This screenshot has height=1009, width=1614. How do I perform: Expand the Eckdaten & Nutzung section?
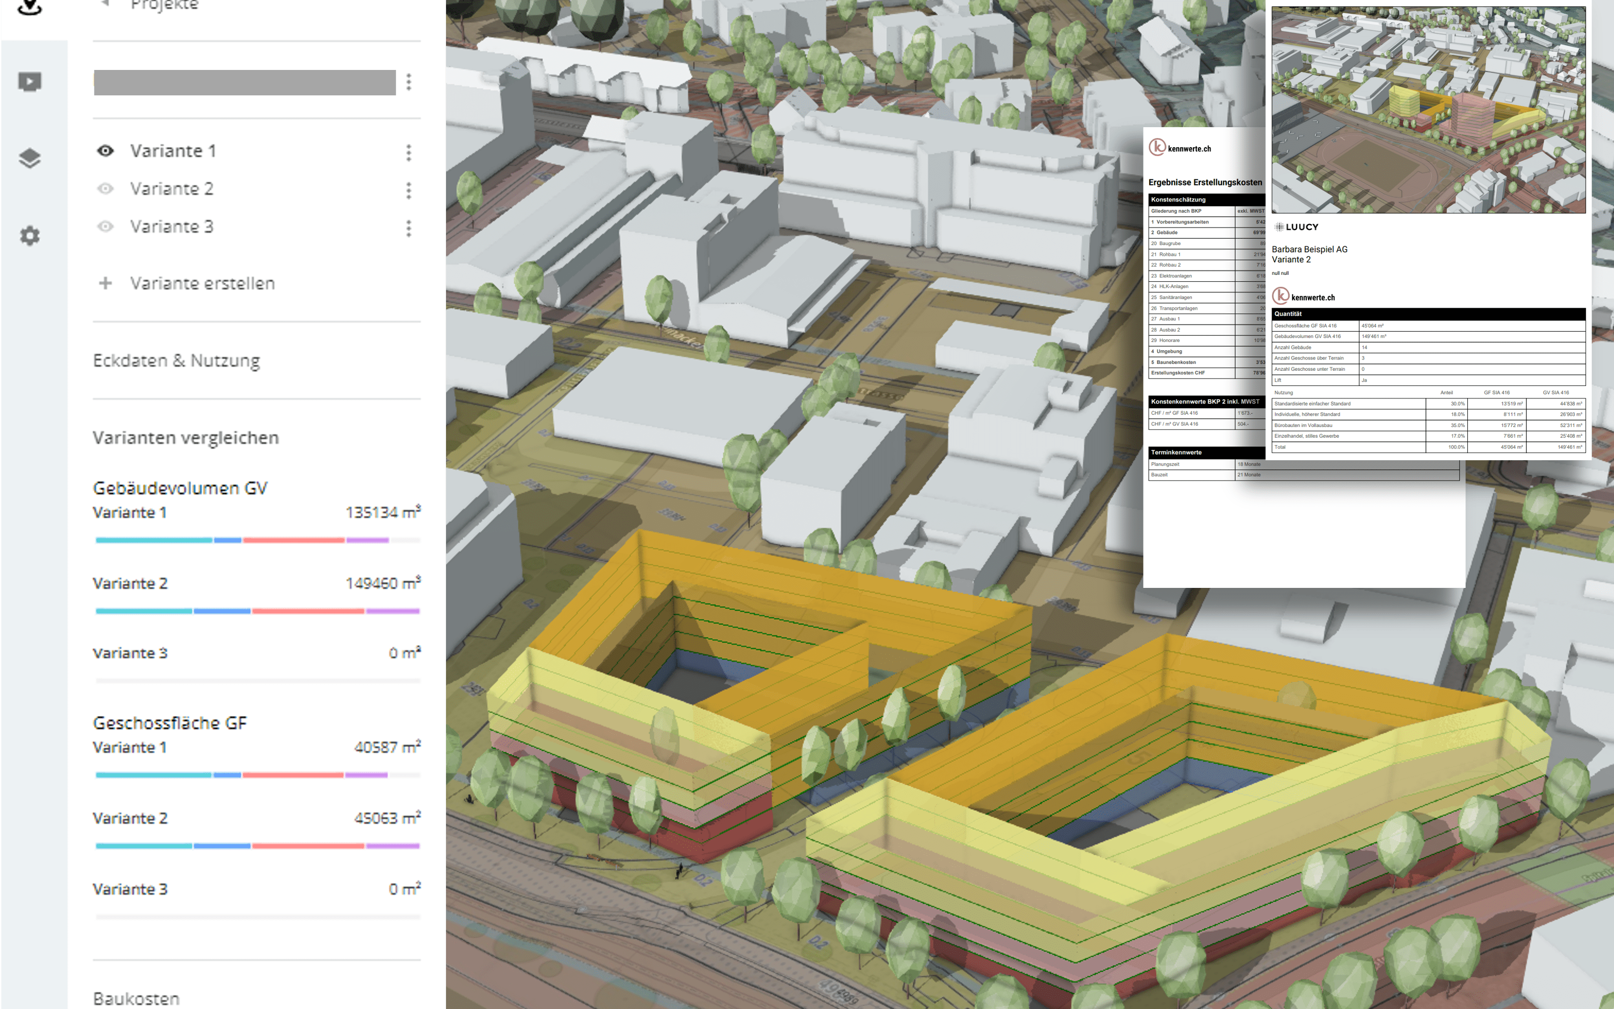click(x=176, y=360)
